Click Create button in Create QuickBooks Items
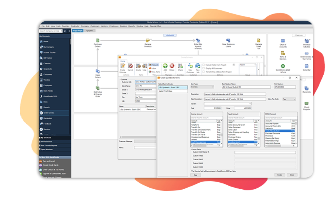 (x=279, y=175)
